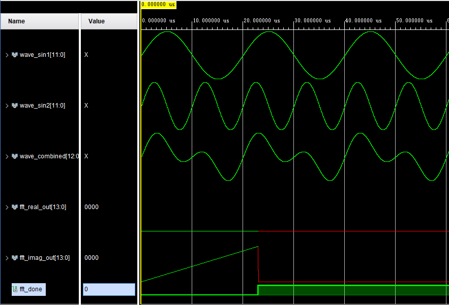
Task: Click the wave_sin2 bus signal icon
Action: coord(15,106)
